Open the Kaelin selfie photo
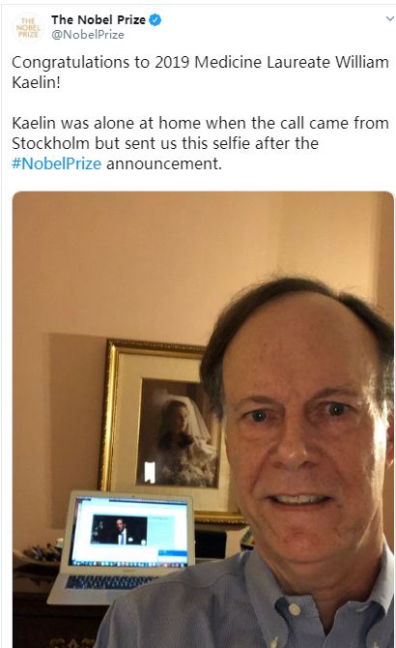The width and height of the screenshot is (396, 648). [x=203, y=420]
